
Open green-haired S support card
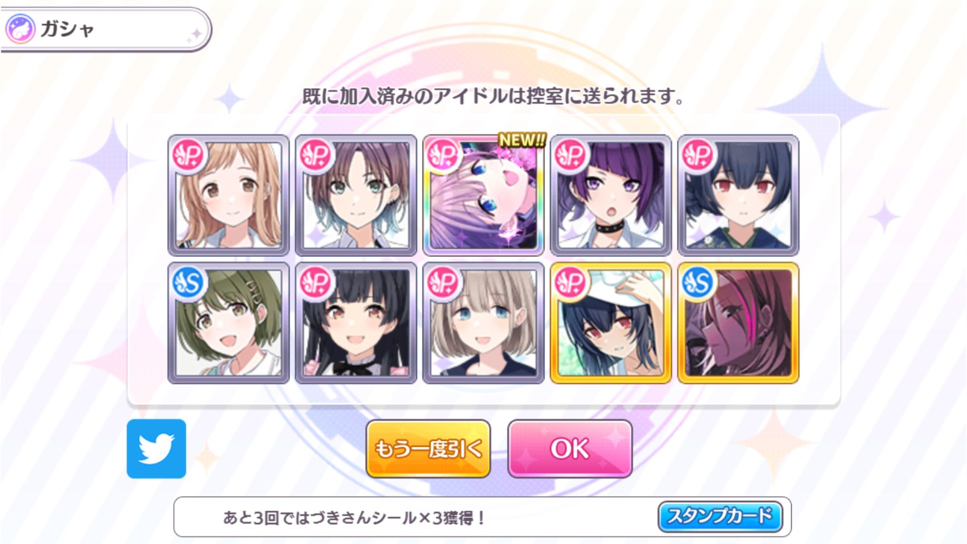pyautogui.click(x=228, y=323)
